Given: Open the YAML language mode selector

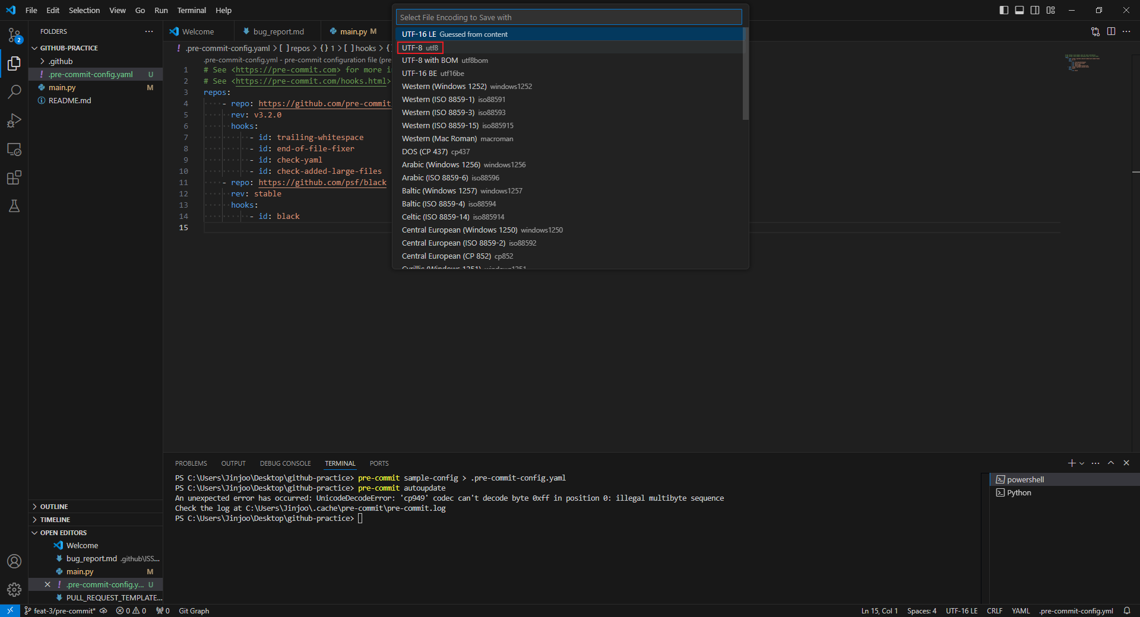Looking at the screenshot, I should [1021, 610].
